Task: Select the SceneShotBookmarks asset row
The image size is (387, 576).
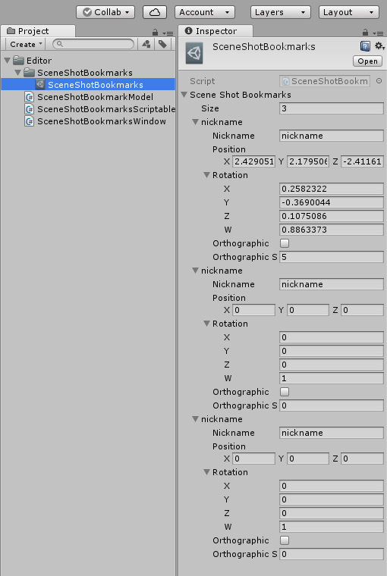Action: click(88, 84)
